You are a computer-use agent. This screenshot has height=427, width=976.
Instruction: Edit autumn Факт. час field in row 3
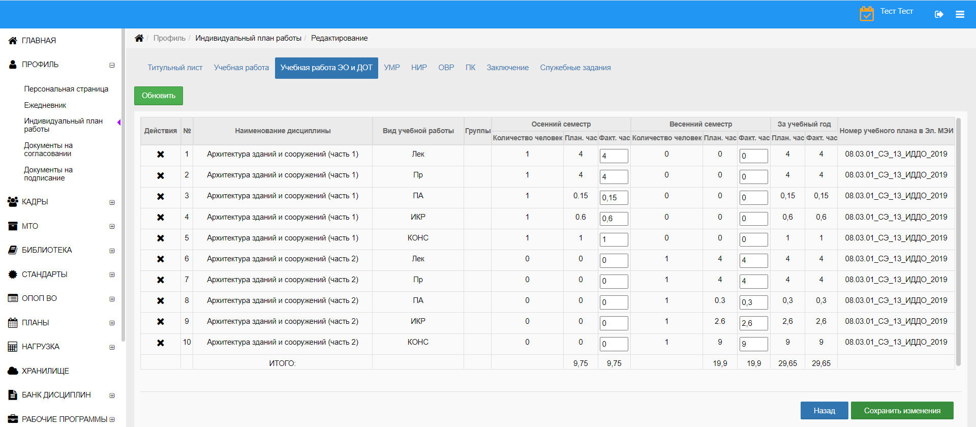pos(614,198)
